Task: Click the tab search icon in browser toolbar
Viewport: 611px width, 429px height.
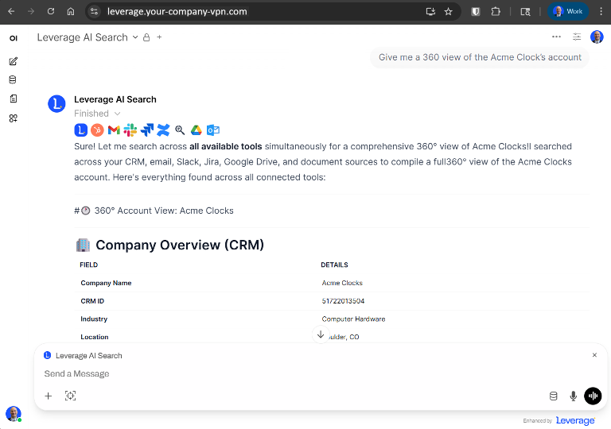Action: (525, 11)
